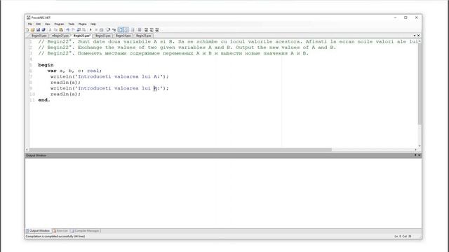Open the File menu
This screenshot has width=449, height=252.
point(29,24)
